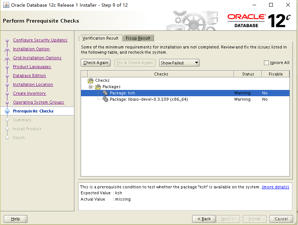Switch to the Fixup Result tab

[x=138, y=38]
